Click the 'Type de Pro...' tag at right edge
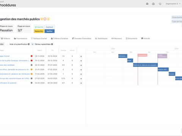 coord(177,22)
